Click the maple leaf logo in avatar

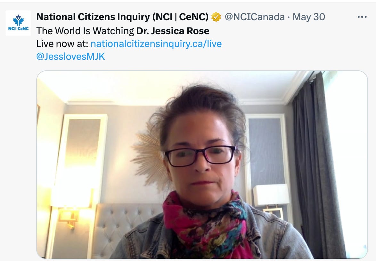click(18, 20)
